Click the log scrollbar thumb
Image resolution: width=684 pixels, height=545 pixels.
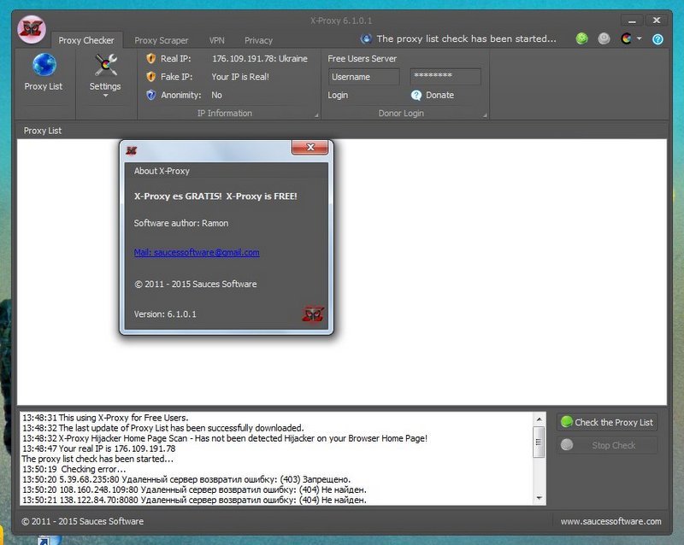tap(540, 442)
